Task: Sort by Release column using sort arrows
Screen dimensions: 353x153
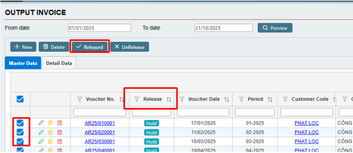Action: (x=169, y=99)
